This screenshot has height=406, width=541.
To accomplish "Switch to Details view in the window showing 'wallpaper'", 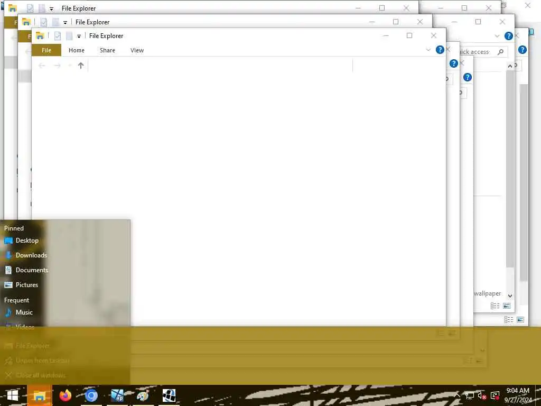I will point(495,306).
